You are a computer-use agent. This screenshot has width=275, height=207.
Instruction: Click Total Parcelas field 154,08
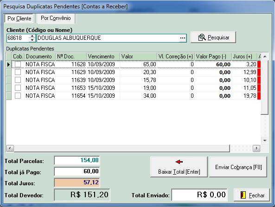[77, 160]
